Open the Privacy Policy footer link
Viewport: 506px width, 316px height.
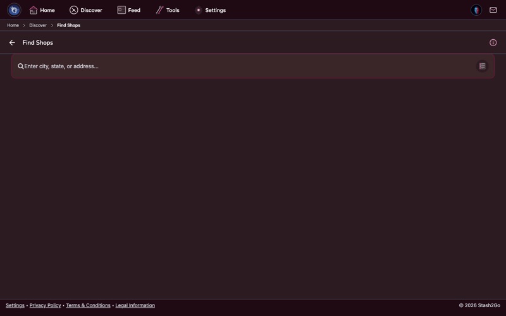(45, 305)
